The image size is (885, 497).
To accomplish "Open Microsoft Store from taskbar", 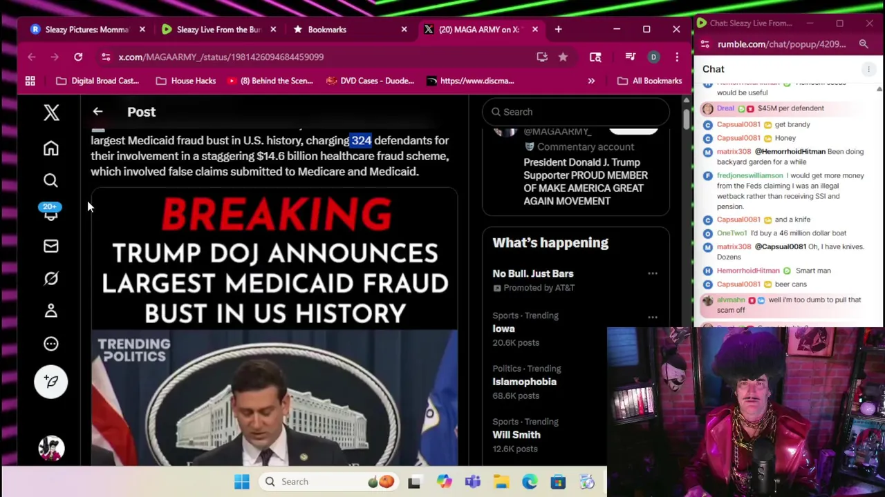I will pos(558,482).
